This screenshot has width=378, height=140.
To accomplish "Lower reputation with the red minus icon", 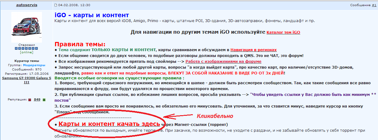I will coord(30,100).
